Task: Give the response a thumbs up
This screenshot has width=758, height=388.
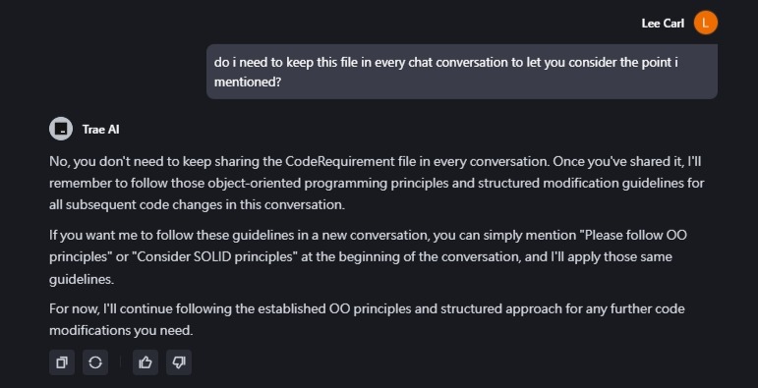Action: point(146,362)
